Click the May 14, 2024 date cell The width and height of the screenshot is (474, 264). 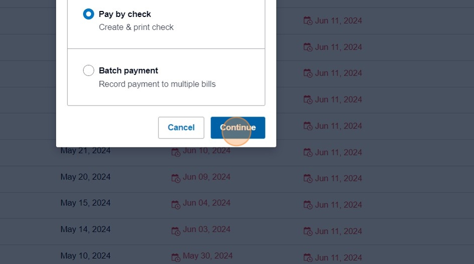click(86, 229)
